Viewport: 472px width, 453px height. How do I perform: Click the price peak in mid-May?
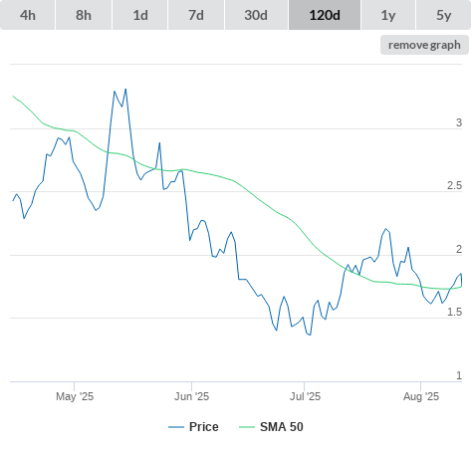(125, 89)
